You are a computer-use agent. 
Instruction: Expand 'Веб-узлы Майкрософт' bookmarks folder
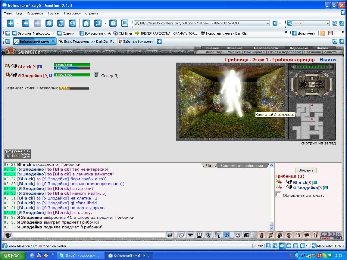(x=33, y=33)
